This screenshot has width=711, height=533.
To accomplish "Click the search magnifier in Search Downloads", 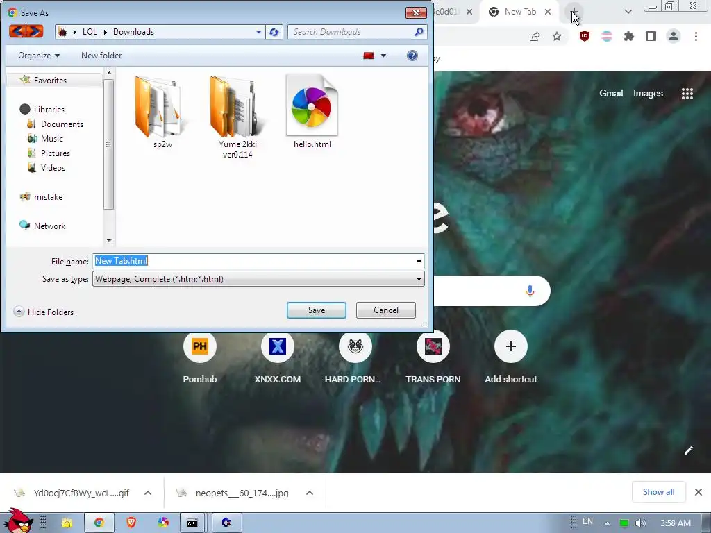I will [419, 32].
